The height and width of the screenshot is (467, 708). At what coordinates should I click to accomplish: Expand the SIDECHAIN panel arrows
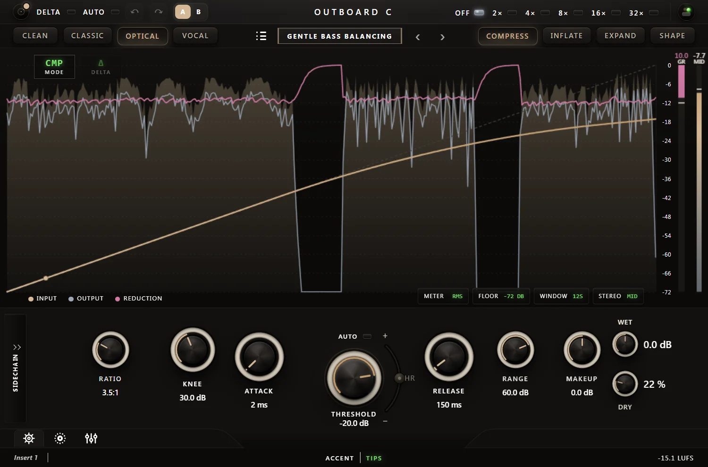(17, 347)
